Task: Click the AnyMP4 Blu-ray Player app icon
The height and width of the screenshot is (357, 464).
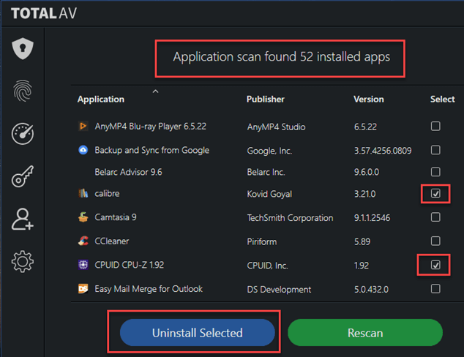Action: 83,127
